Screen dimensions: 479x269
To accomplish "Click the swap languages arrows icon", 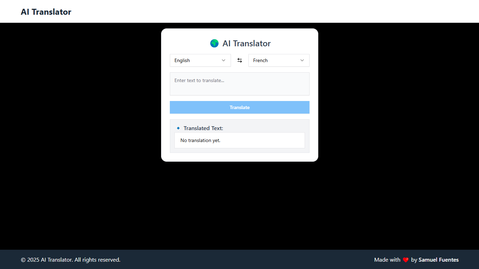I will click(x=240, y=60).
